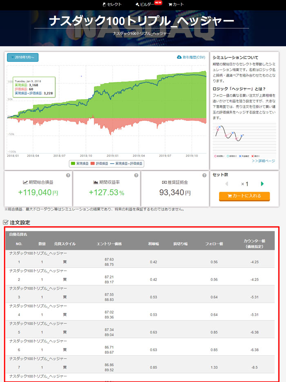The image size is (286, 382).
Task: Click the セレクト menu icon
Action: click(x=105, y=5)
